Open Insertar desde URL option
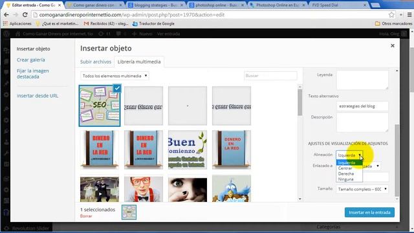Viewport: 414px width, 233px height. coord(38,96)
